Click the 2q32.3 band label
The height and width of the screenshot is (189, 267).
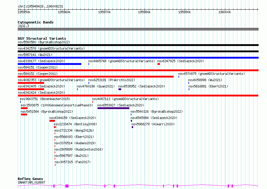(x=23, y=26)
